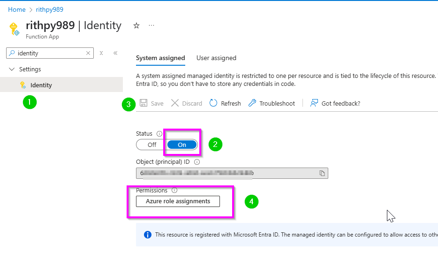This screenshot has height=253, width=438.
Task: Show the Permissions info icon
Action: pos(174,191)
